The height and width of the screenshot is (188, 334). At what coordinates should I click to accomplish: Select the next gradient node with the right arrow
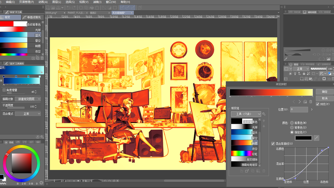pyautogui.click(x=300, y=102)
